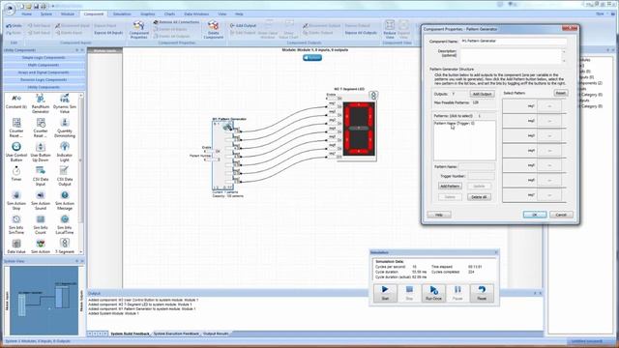
Task: Select the User Button Up Down component
Action: click(x=41, y=152)
